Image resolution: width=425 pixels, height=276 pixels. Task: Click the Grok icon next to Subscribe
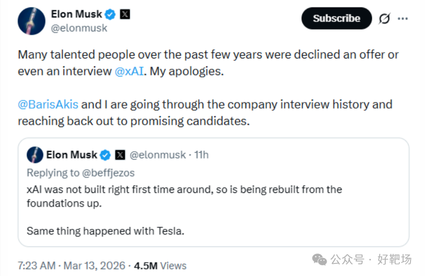[384, 19]
